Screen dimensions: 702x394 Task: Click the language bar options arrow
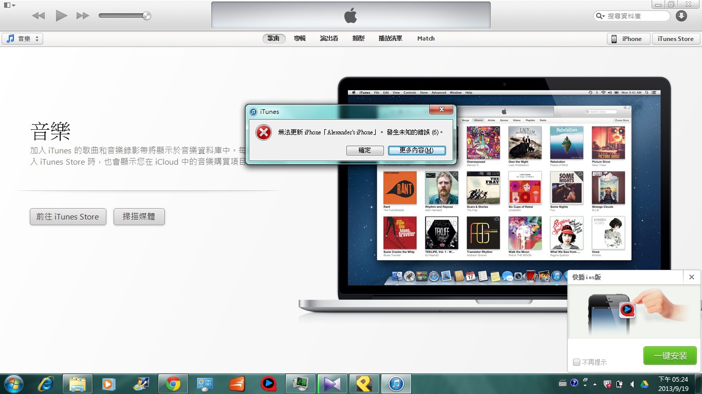[x=586, y=386]
